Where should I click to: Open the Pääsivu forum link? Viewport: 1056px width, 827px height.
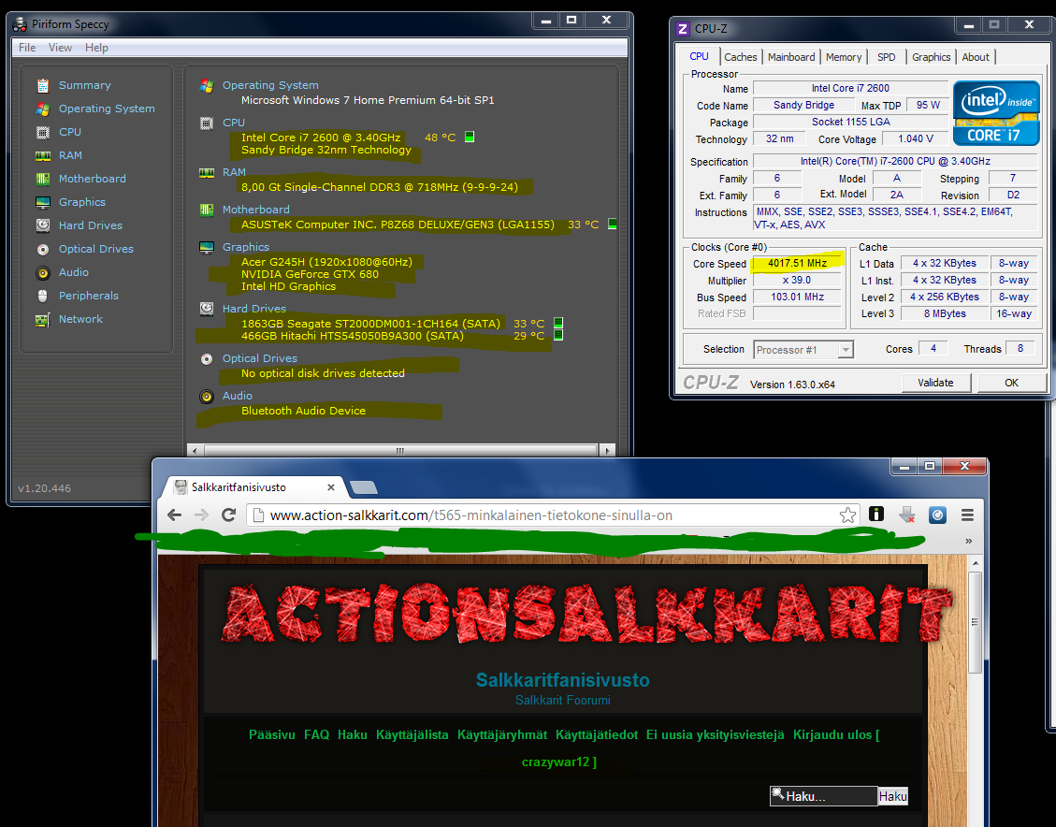pyautogui.click(x=272, y=734)
